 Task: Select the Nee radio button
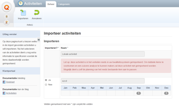(46, 84)
